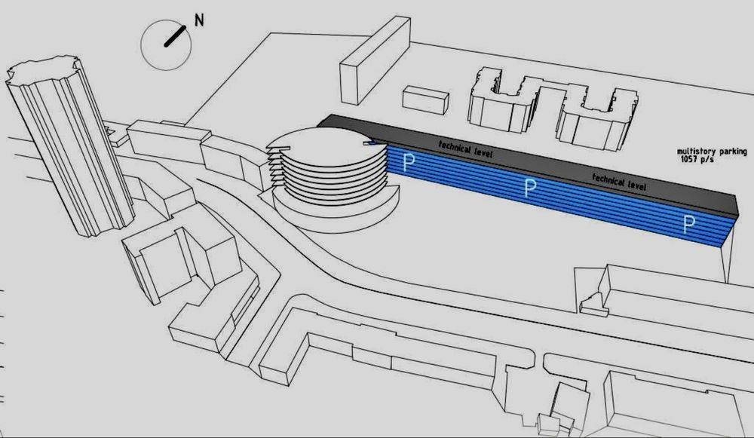The height and width of the screenshot is (438, 754).
Task: Click the dark gray technical level roof
Action: tap(529, 161)
